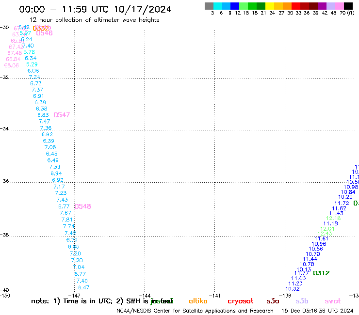Click the -147 longitude axis label
359x315 pixels.
(74, 296)
